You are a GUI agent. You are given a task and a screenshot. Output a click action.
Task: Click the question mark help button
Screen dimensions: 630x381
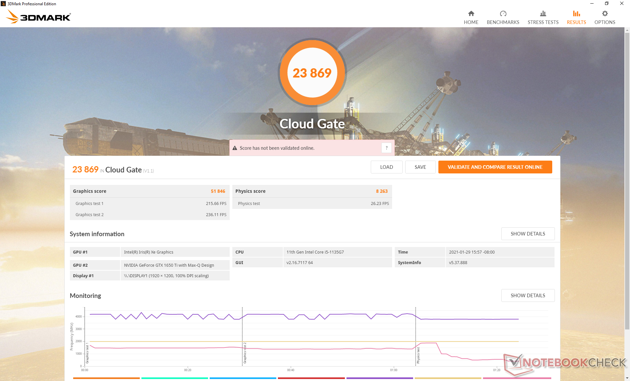click(386, 148)
